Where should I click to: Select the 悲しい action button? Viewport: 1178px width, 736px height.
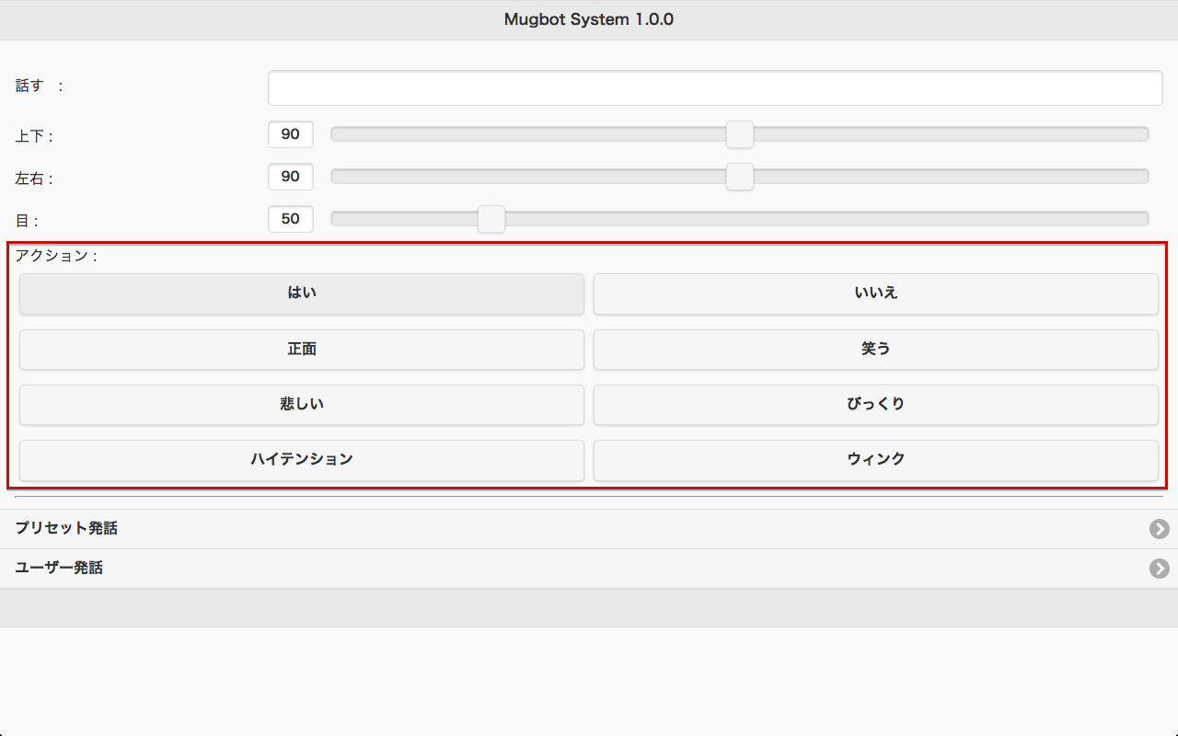tap(301, 405)
